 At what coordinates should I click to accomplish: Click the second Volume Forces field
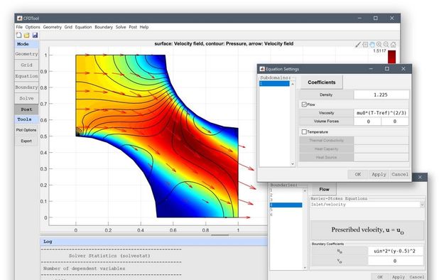[395, 122]
